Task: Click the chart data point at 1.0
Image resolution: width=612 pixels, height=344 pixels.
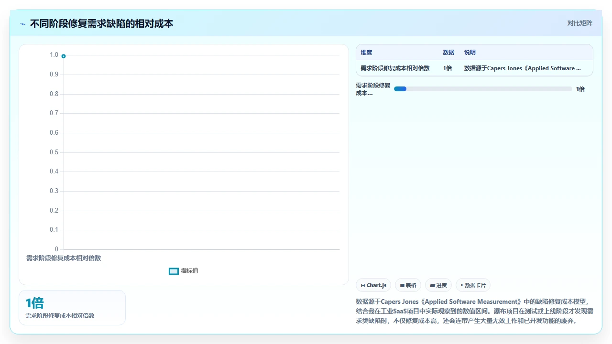Action: tap(64, 56)
